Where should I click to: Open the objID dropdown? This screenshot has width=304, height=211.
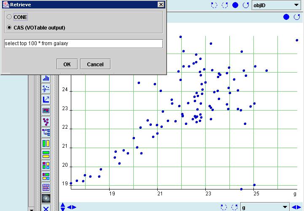(277, 5)
